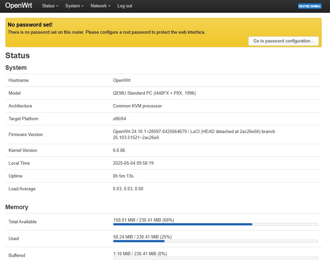The height and width of the screenshot is (261, 330).
Task: Open the System menu
Action: tap(72, 6)
